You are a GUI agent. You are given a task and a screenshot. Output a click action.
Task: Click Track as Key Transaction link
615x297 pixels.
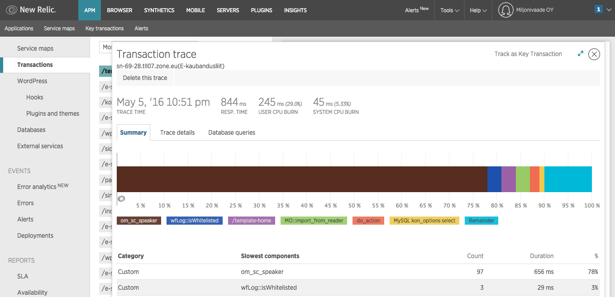click(528, 54)
